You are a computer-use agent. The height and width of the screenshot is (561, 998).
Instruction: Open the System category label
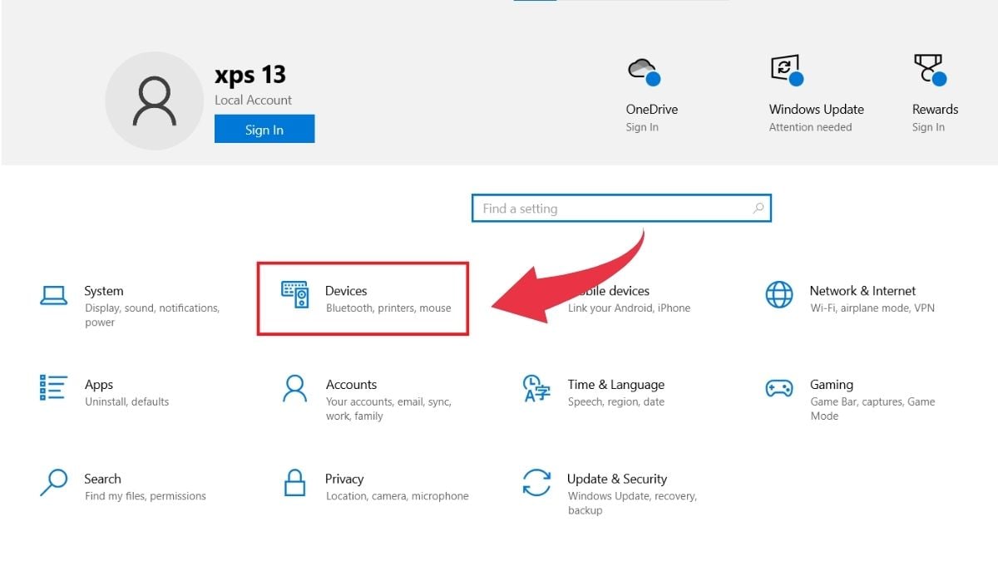click(x=104, y=291)
